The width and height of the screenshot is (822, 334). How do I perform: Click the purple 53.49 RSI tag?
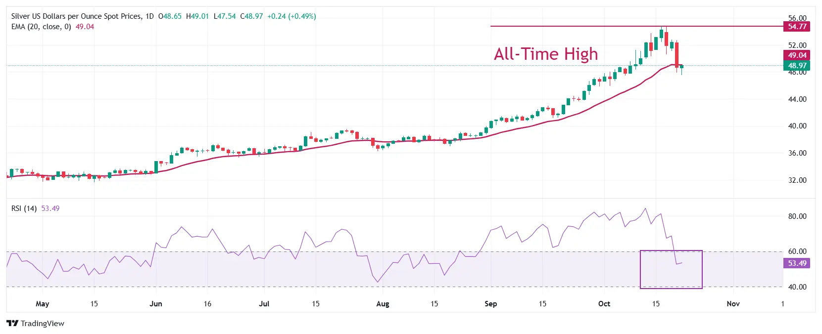pos(797,263)
